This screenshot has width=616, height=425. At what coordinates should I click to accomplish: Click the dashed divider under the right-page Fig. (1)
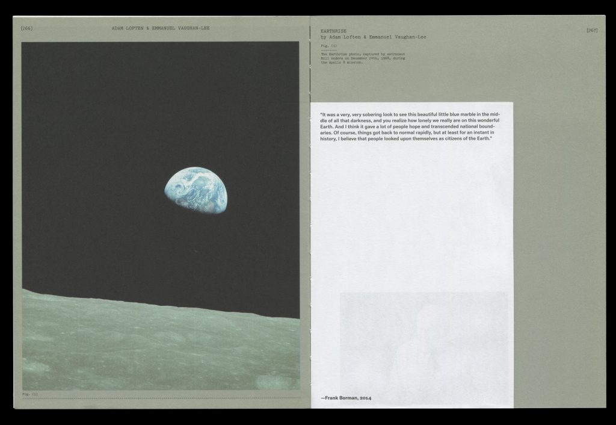[328, 50]
